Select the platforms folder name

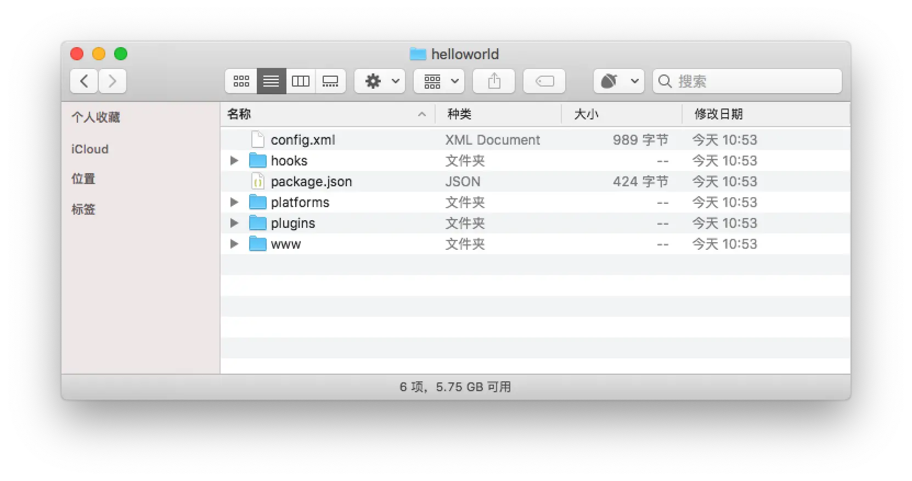300,203
